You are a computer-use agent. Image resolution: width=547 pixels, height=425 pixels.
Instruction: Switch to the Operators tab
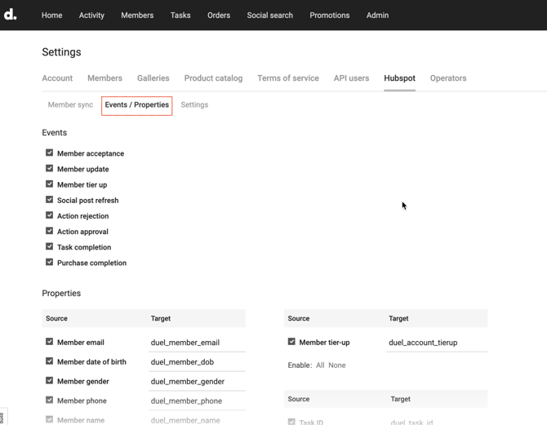[447, 78]
